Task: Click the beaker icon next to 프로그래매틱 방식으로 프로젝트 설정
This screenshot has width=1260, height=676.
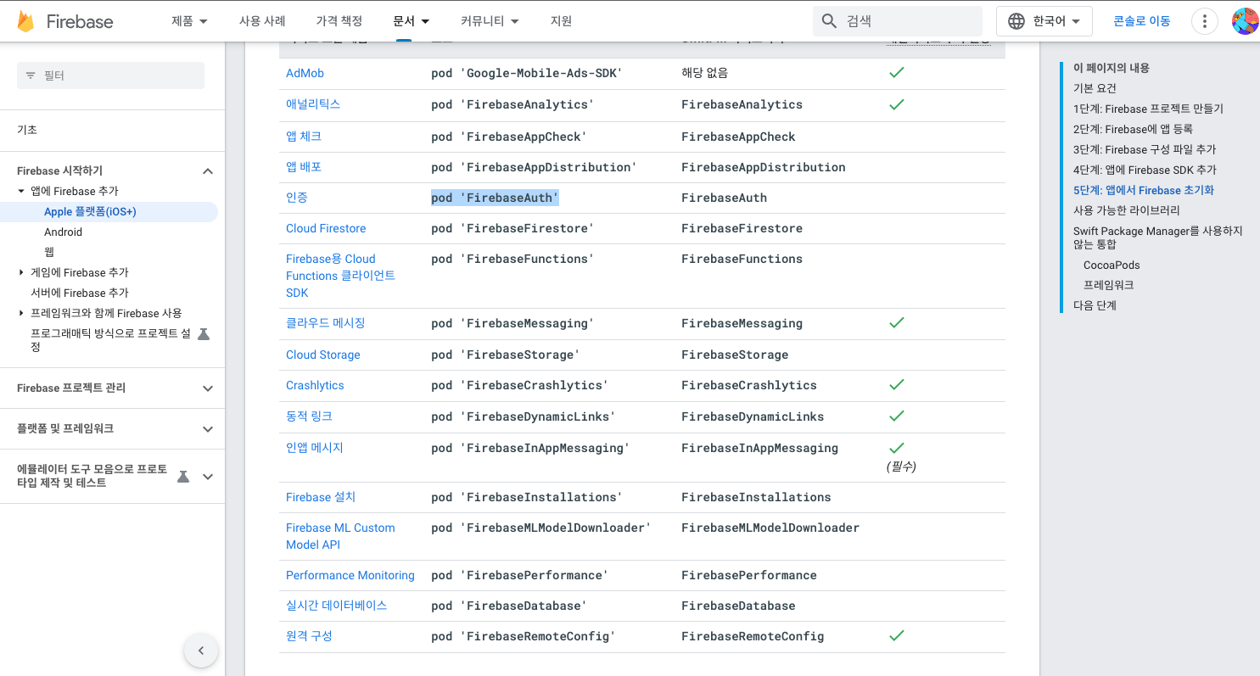Action: tap(203, 333)
